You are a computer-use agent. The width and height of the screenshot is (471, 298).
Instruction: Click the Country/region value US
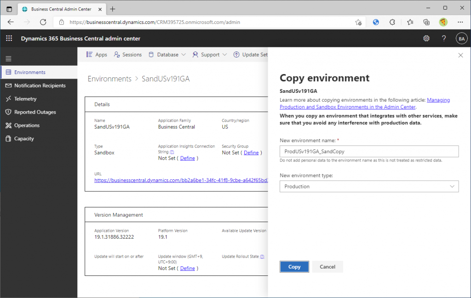point(225,127)
